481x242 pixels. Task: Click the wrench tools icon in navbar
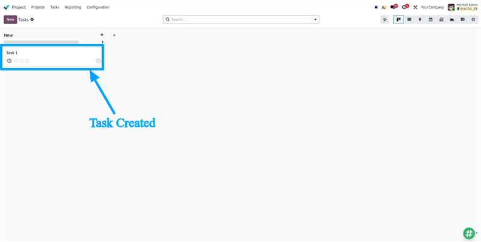click(x=415, y=7)
